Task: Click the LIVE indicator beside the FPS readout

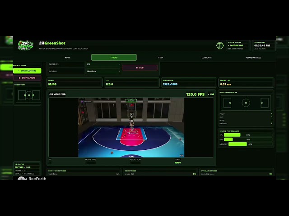Action: (211, 94)
